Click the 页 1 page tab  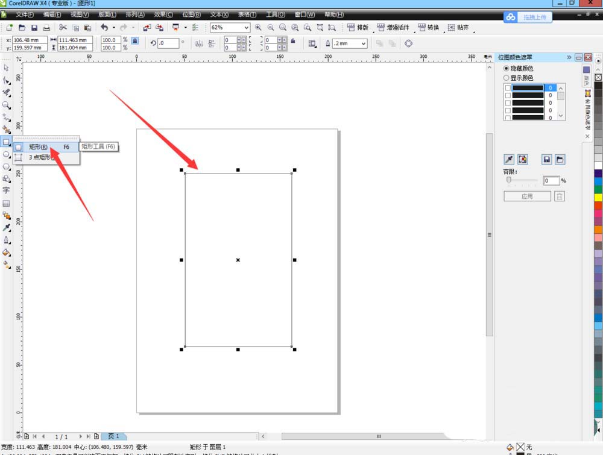pyautogui.click(x=113, y=436)
